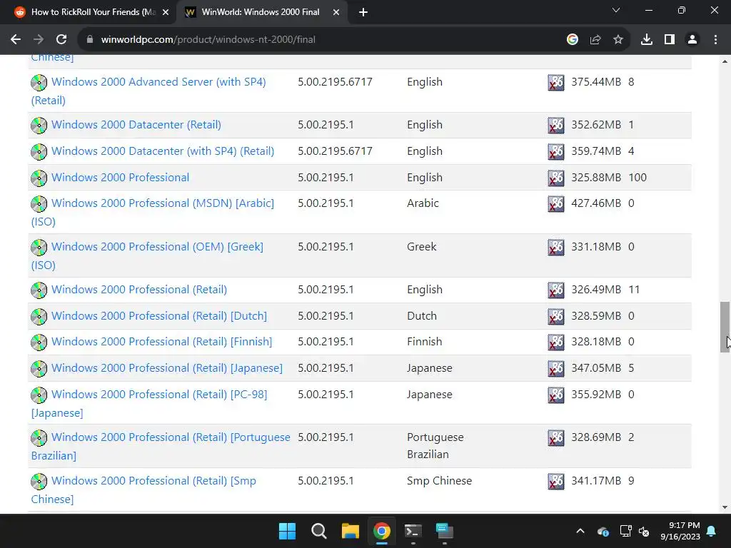Click the CD icon beside Windows 2000 Datacenter (Retail)
731x548 pixels.
[x=39, y=126]
